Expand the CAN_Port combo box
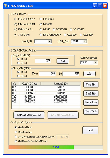110x158 pixels. 79,41
